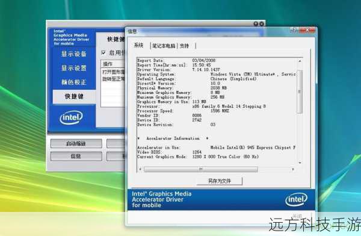Click the 另存为文件 button
Viewport: 361px width, 236px height.
(220, 181)
